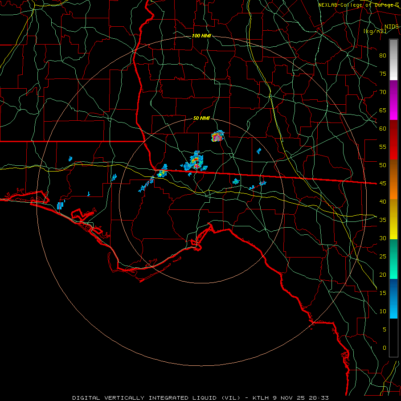
Task: Click the "60" value on the color scale
Action: click(383, 129)
